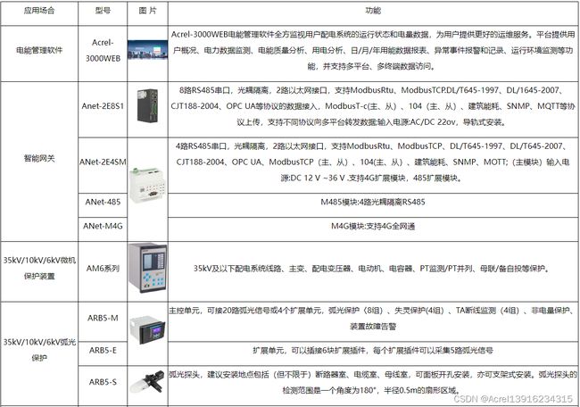Click the Acrel-3000WEB software thumbnail image
The image size is (580, 407).
point(147,50)
